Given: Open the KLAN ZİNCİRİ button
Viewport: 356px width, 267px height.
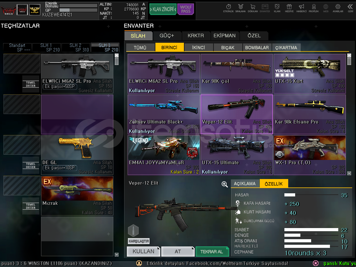Looking at the screenshot, I should tap(163, 9).
